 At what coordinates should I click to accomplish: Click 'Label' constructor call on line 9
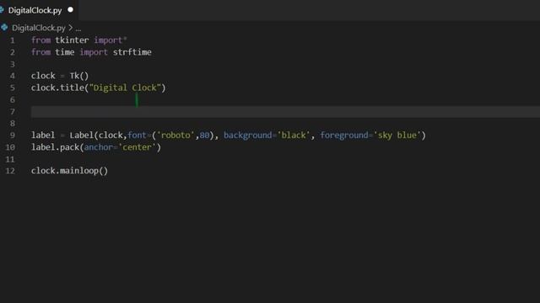tap(82, 136)
